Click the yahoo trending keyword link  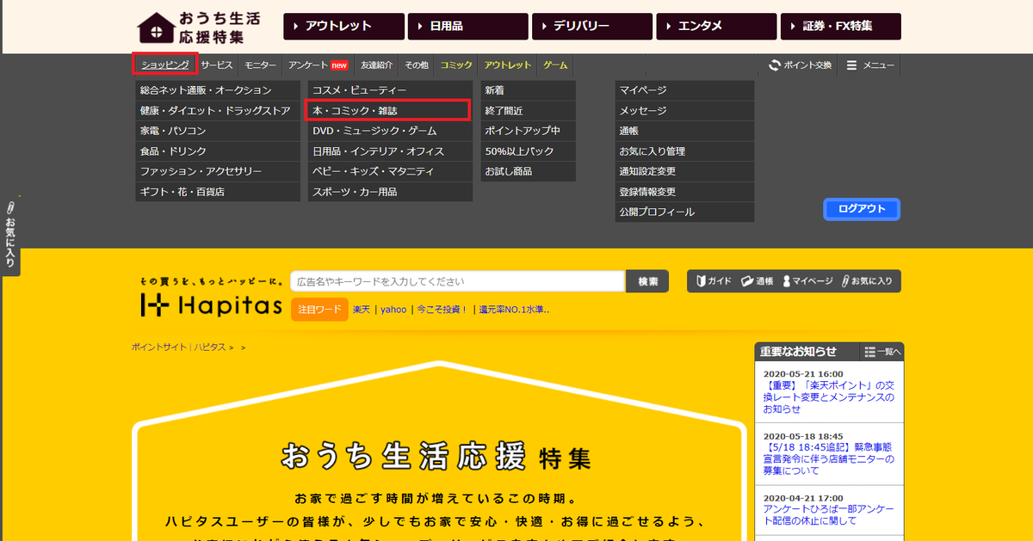pyautogui.click(x=393, y=310)
